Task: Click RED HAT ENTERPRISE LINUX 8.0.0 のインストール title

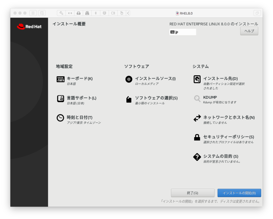Action: [214, 24]
